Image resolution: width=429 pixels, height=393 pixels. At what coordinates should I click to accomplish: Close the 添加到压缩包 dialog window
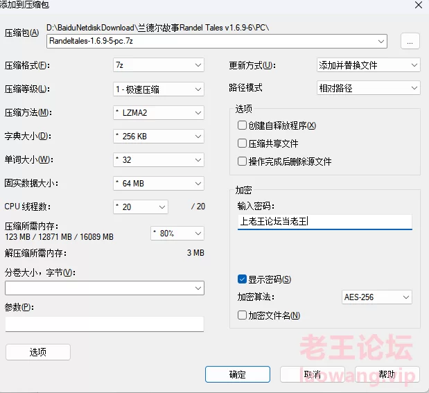point(419,5)
